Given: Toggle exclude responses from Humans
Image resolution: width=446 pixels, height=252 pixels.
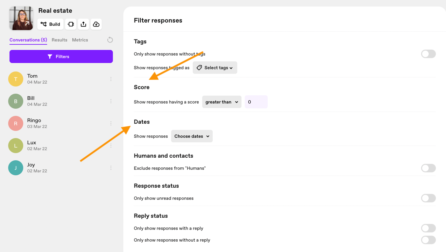Looking at the screenshot, I should tap(428, 168).
